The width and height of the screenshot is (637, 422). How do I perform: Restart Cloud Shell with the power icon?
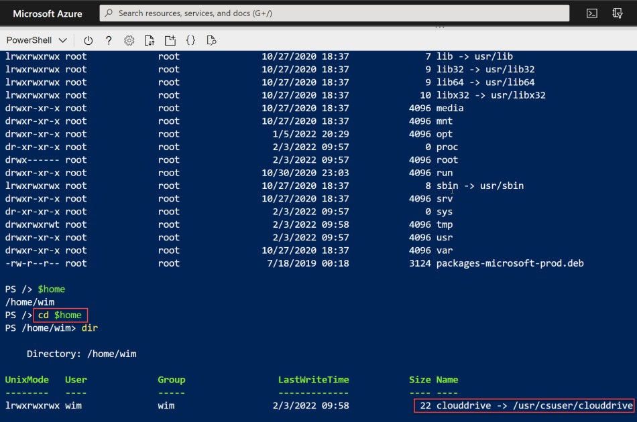click(89, 40)
